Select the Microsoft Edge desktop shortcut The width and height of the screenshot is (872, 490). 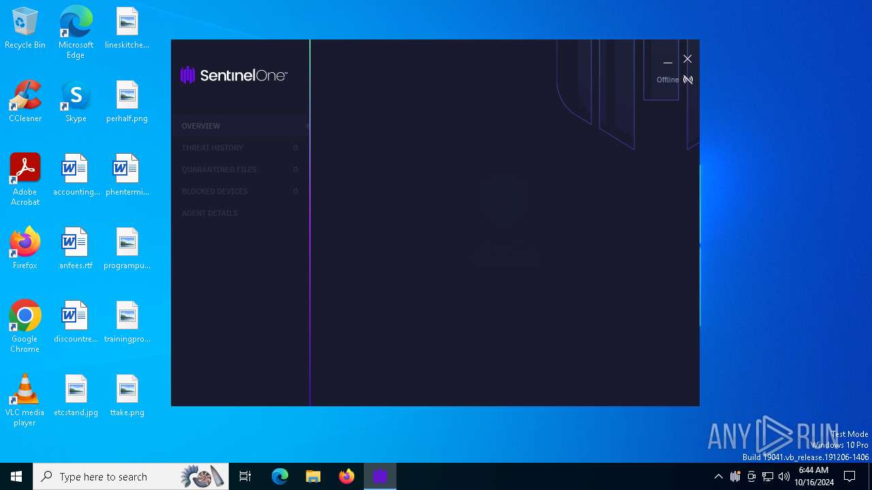click(76, 32)
